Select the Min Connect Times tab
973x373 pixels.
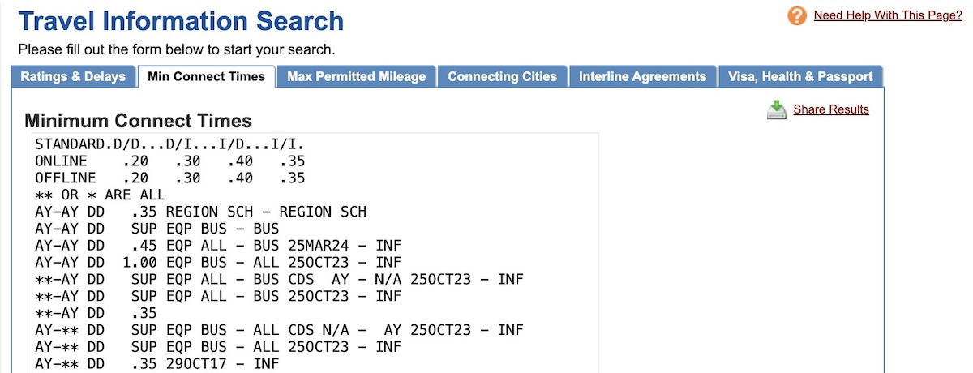(206, 76)
